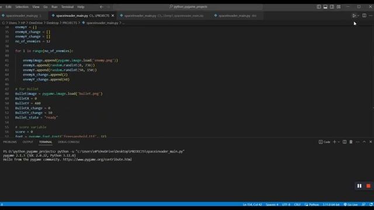Open the View menu
Screen dimensions: 374x210
(36, 7)
